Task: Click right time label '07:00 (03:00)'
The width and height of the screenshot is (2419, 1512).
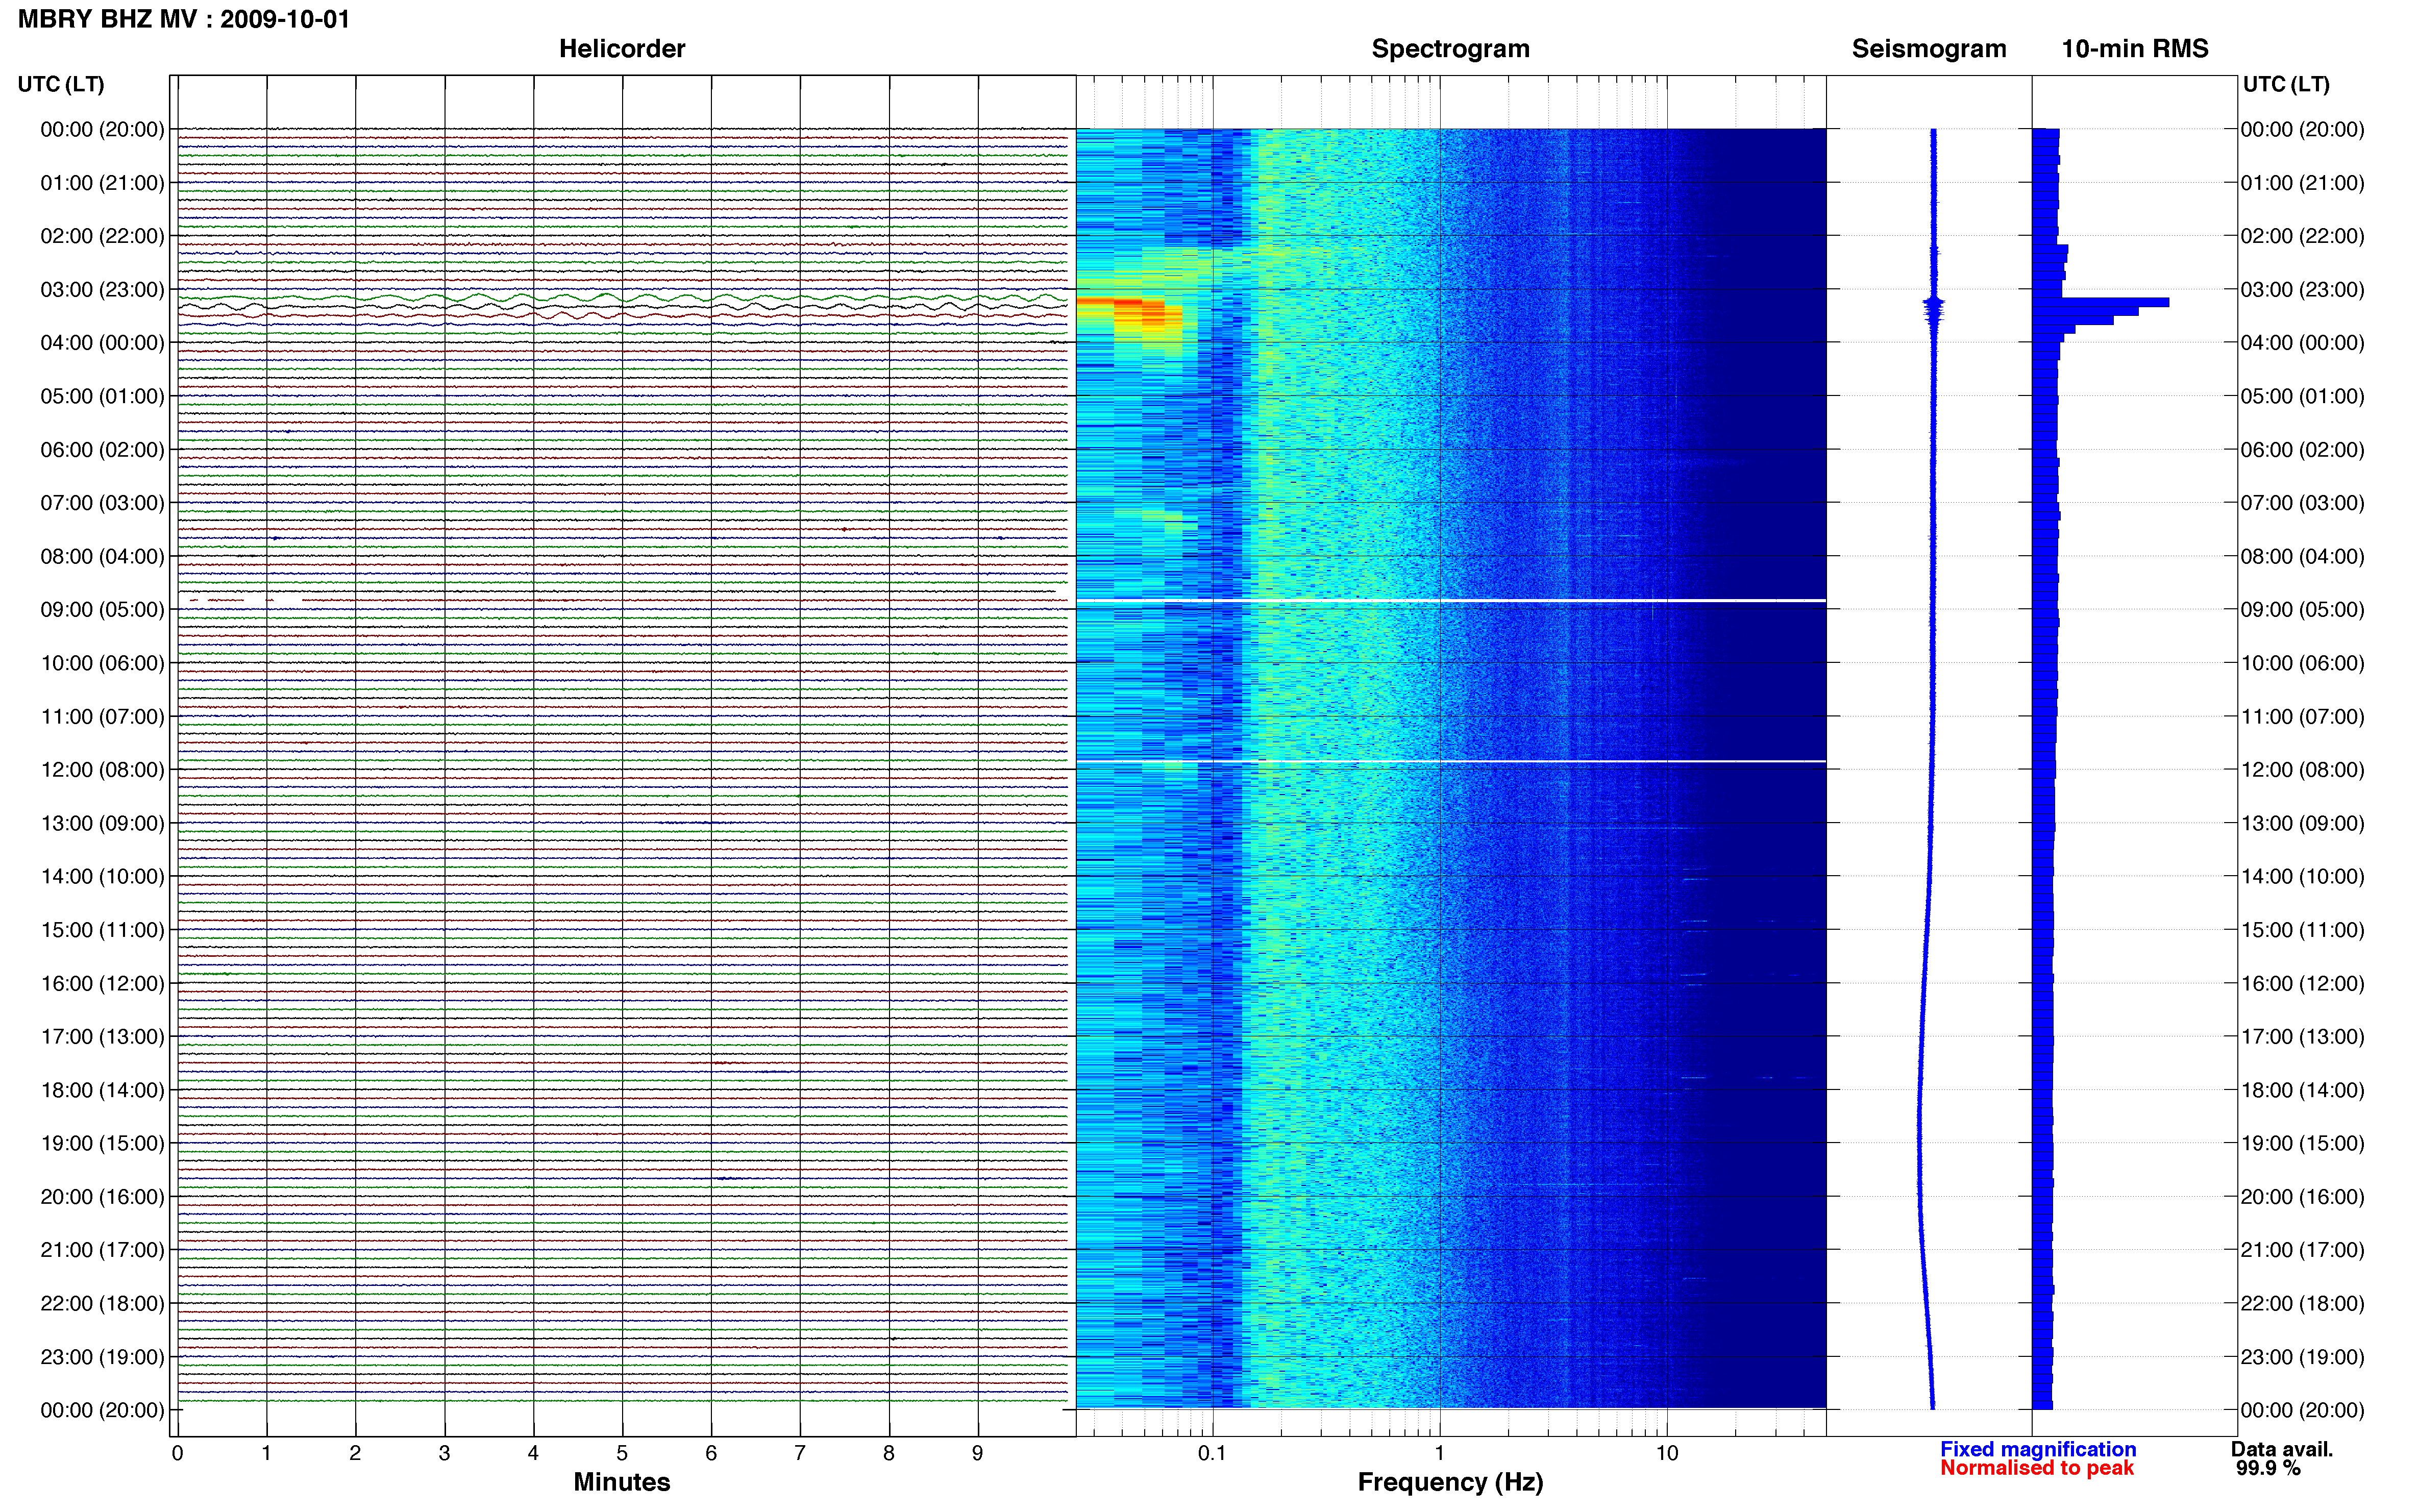Action: (x=2302, y=503)
